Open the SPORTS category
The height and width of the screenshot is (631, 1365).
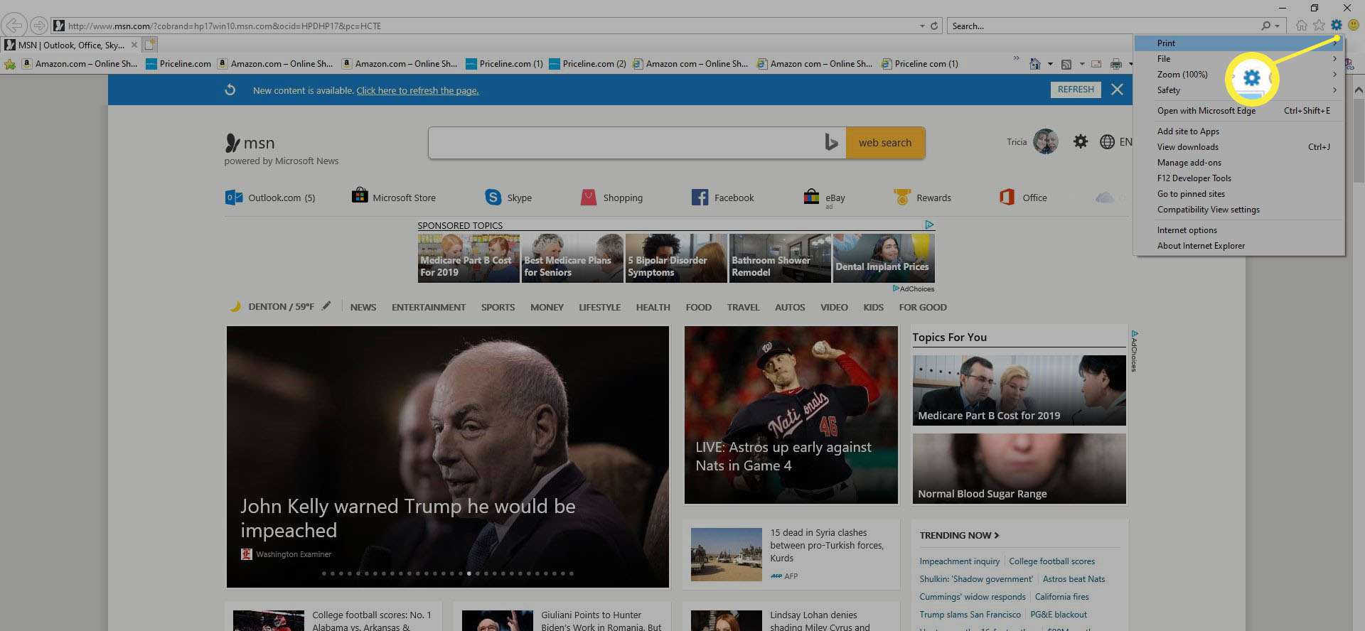click(x=498, y=307)
